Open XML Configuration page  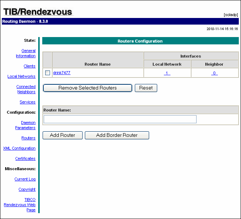(x=19, y=148)
